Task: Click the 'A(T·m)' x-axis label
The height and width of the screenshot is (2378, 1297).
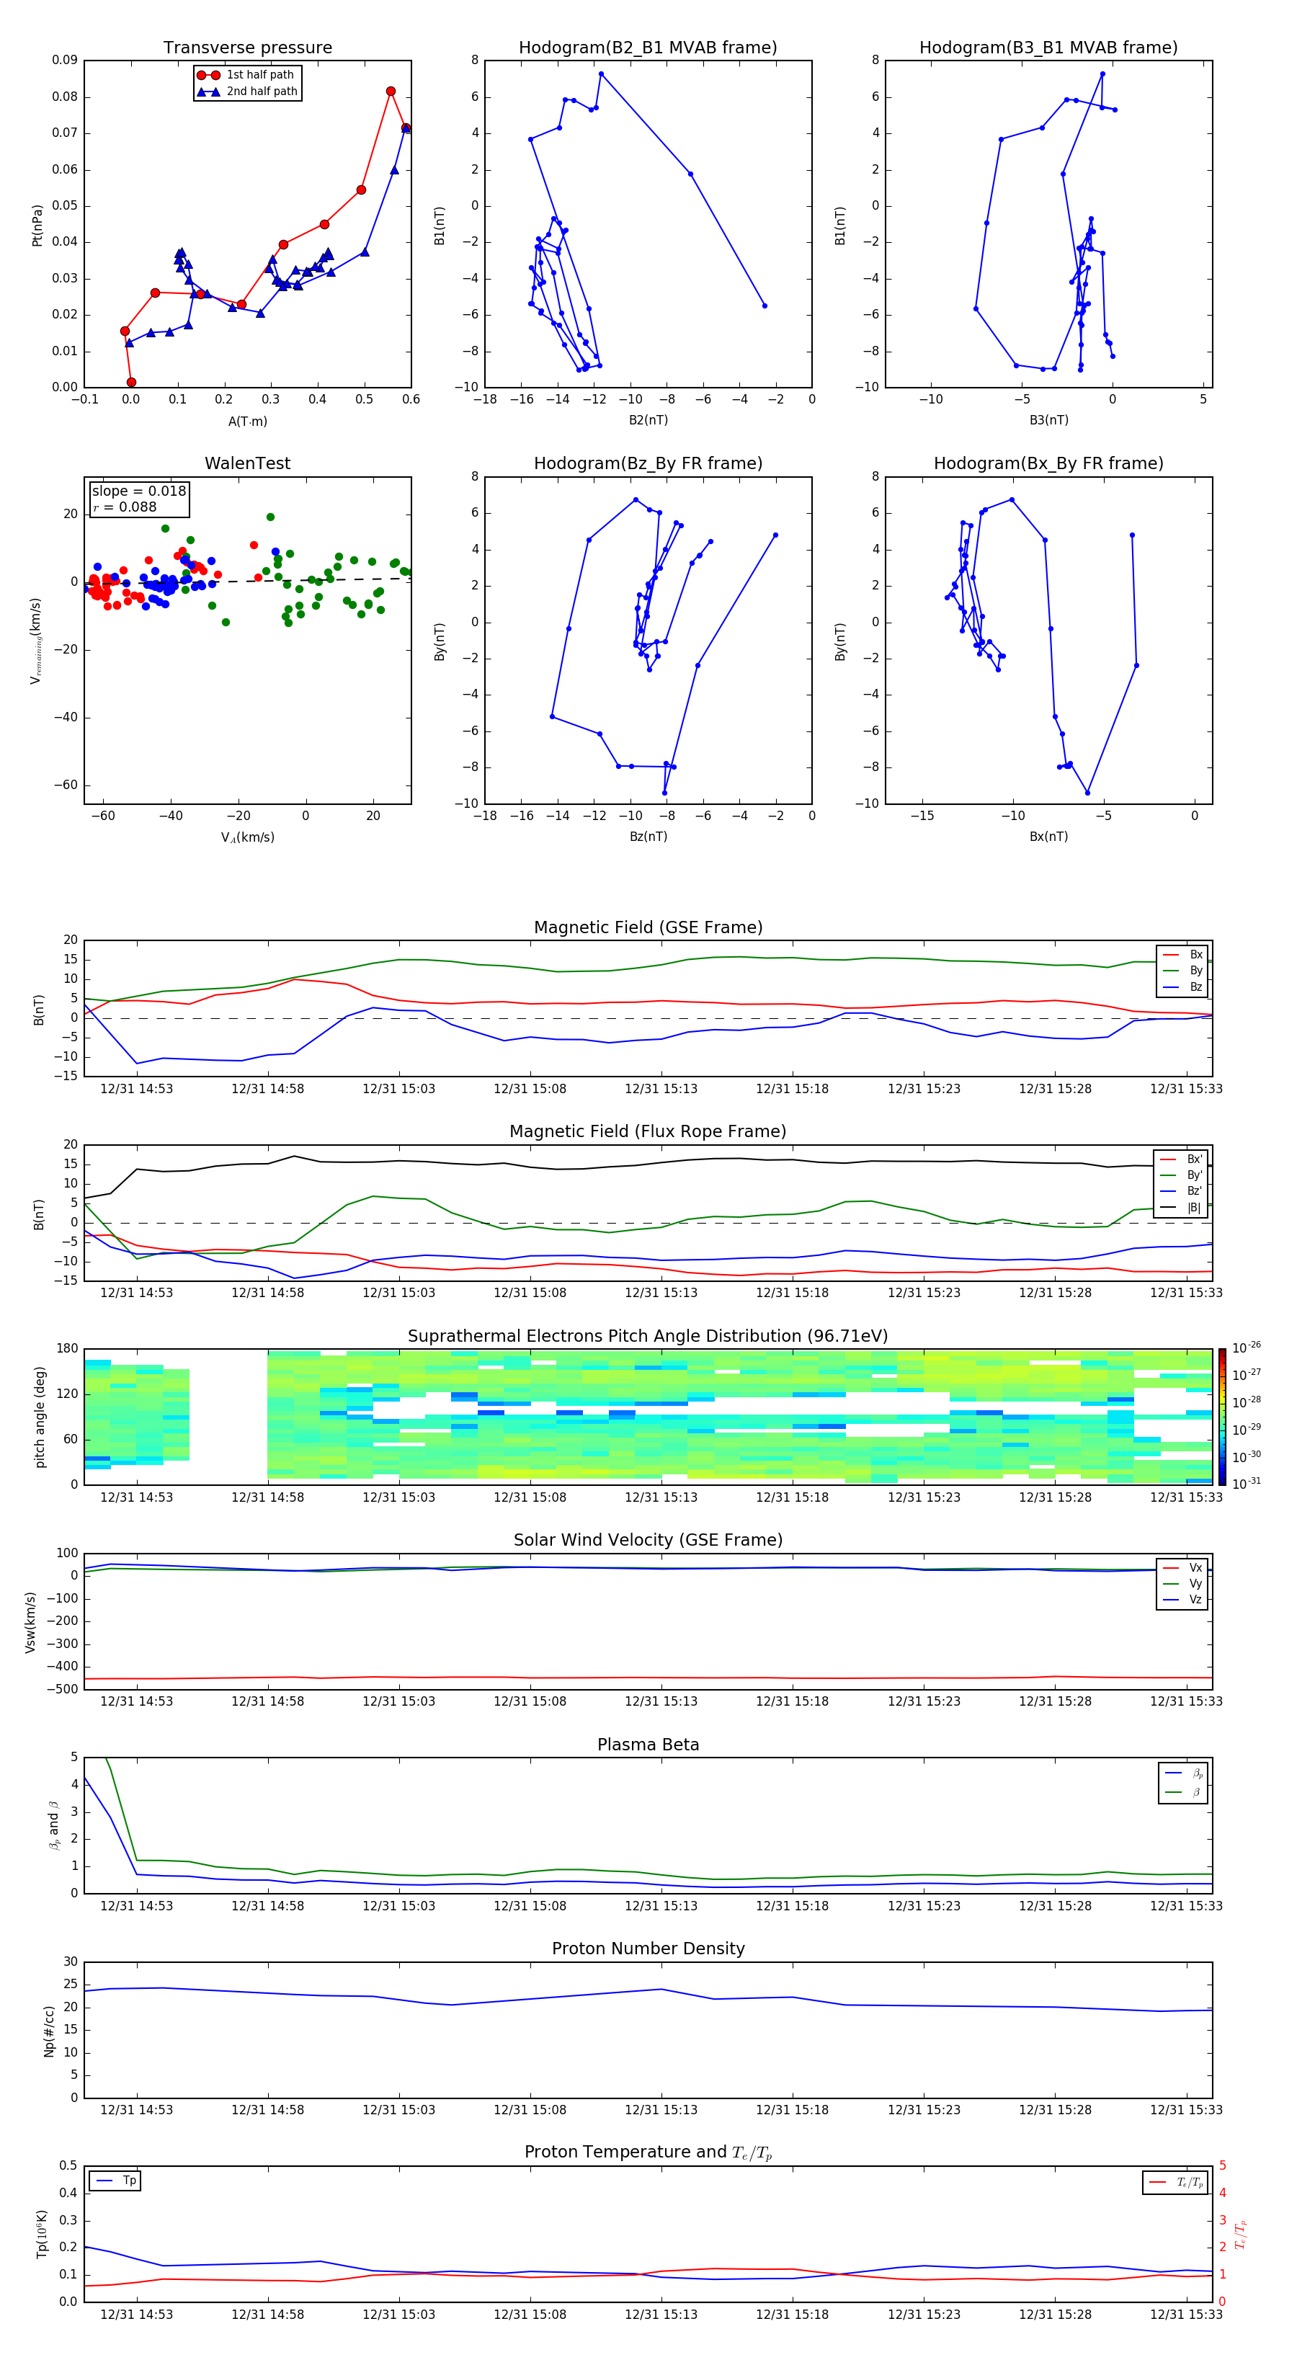Action: [247, 422]
